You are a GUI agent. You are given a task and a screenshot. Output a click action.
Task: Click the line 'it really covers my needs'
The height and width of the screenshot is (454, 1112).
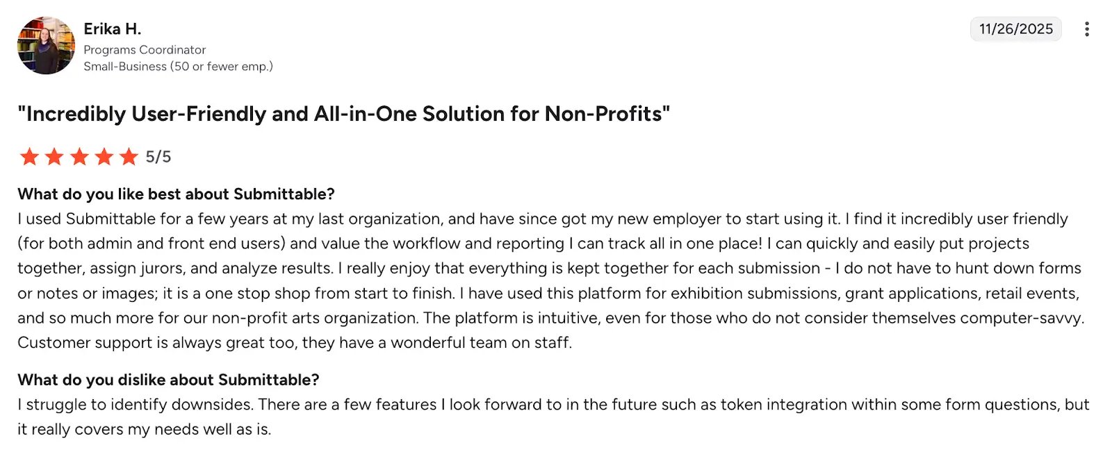click(x=144, y=430)
